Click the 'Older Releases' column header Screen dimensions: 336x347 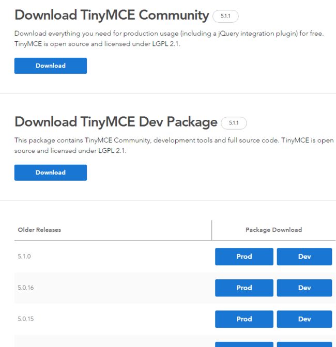(x=39, y=230)
